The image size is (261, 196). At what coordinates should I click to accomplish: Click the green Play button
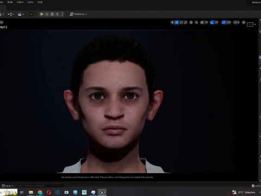42,14
